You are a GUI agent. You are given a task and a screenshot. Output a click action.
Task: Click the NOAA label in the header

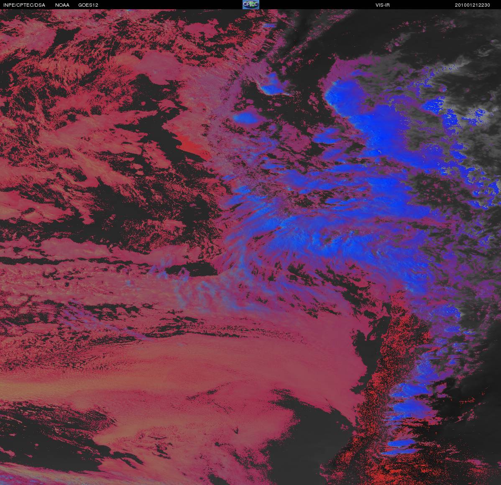[x=62, y=5]
